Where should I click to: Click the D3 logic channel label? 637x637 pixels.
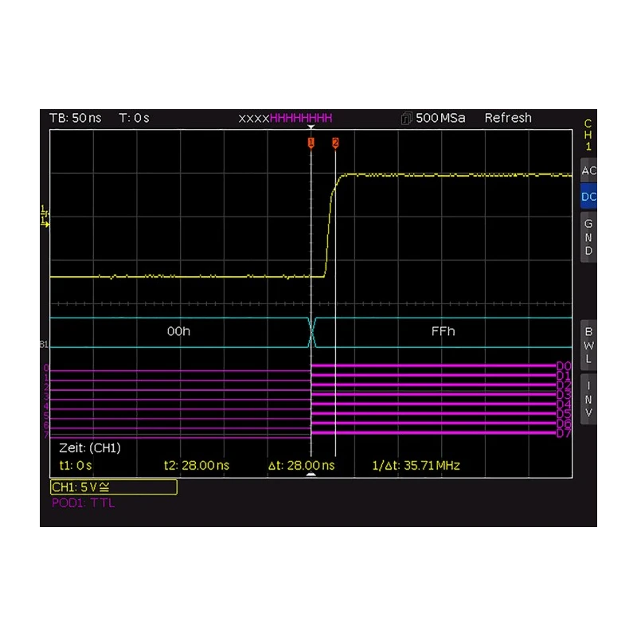click(x=564, y=394)
